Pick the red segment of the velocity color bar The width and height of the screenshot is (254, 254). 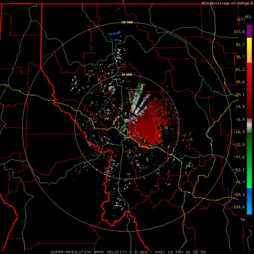coord(249,90)
